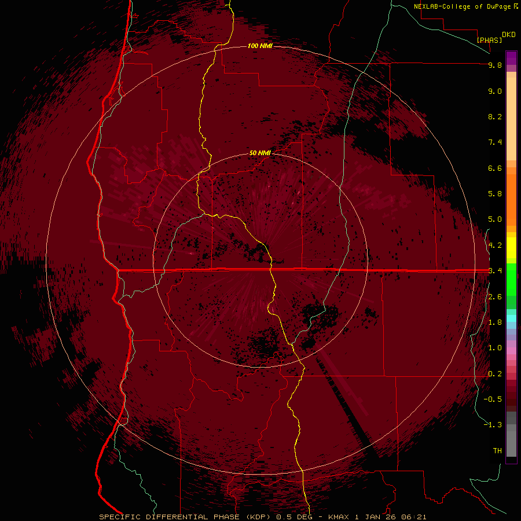Click the 6.6 value on color scale

click(x=495, y=168)
